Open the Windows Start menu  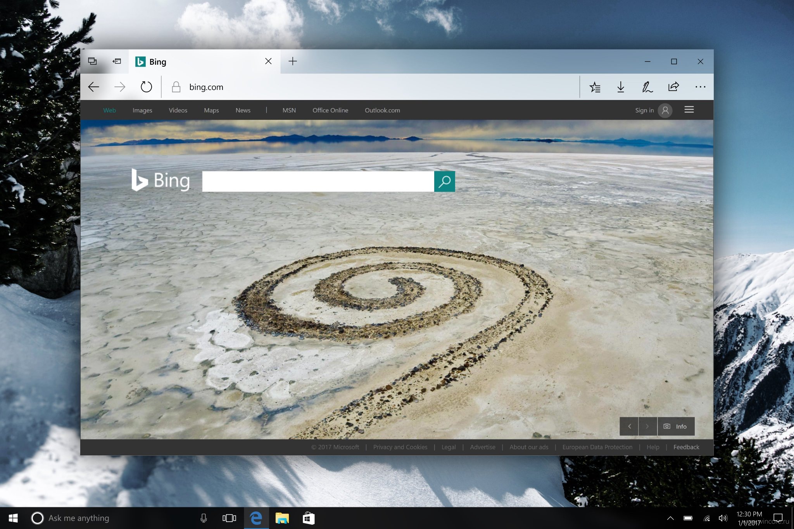tap(13, 518)
